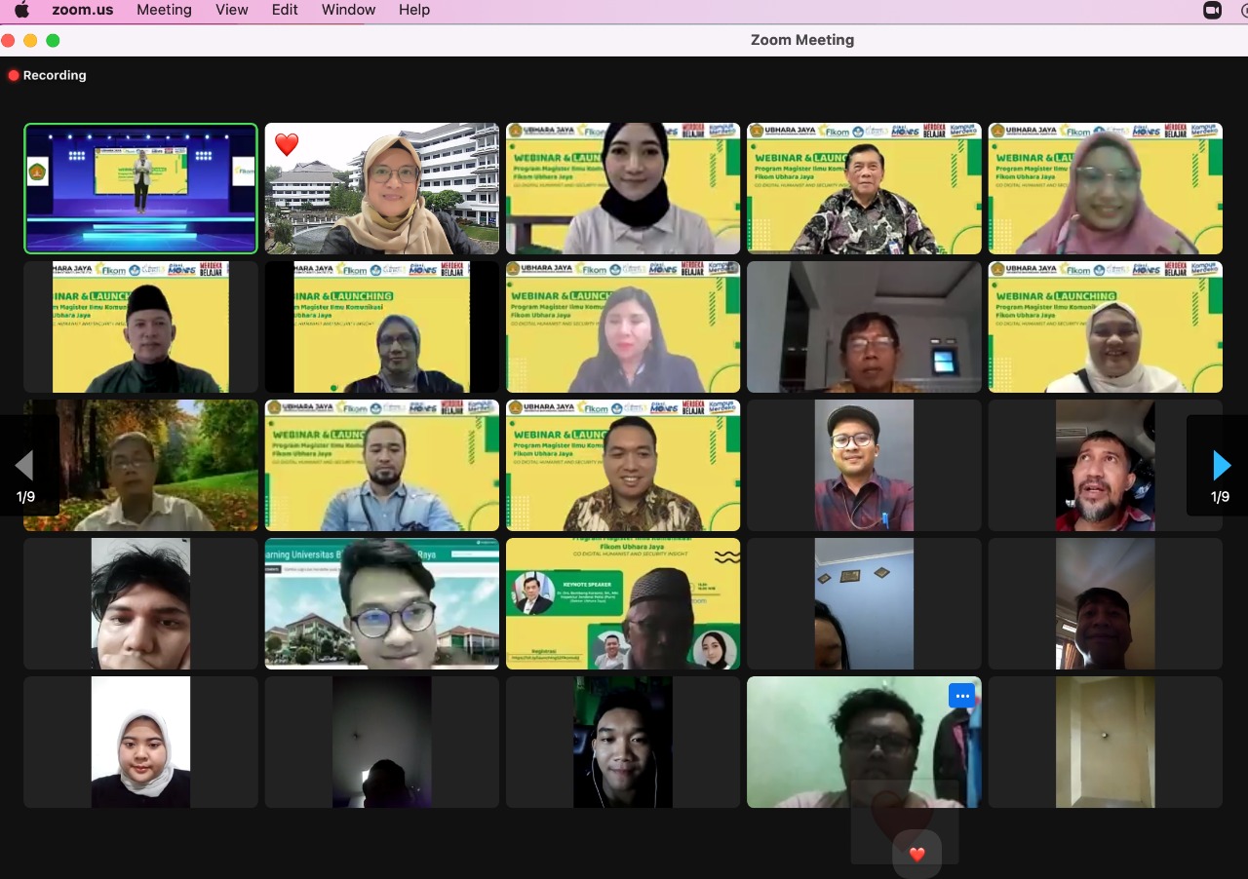Click the heart reaction emoji at screen bottom
Image resolution: width=1248 pixels, height=879 pixels.
(x=916, y=854)
